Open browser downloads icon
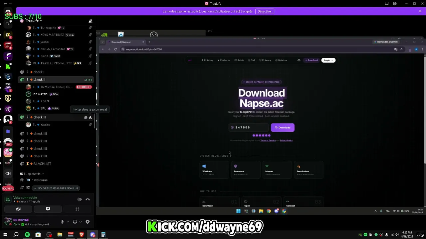 click(x=410, y=49)
